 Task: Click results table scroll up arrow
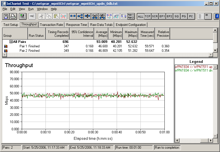pos(215,30)
